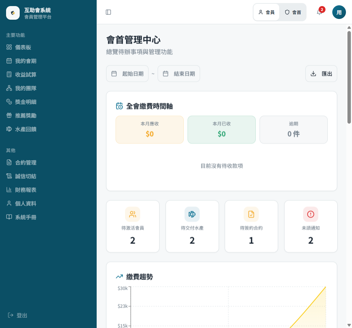Screen dimensions: 352x328
Task: Open the notifications bell
Action: coord(319,12)
